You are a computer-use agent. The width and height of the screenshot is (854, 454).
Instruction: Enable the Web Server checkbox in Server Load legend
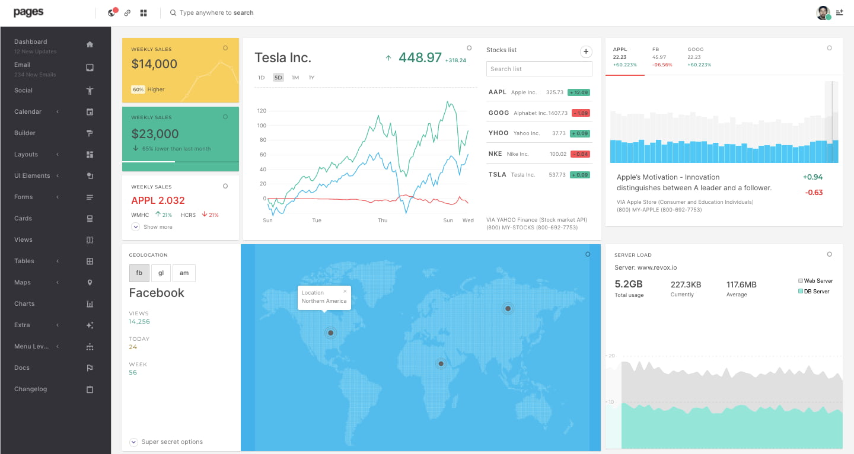(x=801, y=280)
